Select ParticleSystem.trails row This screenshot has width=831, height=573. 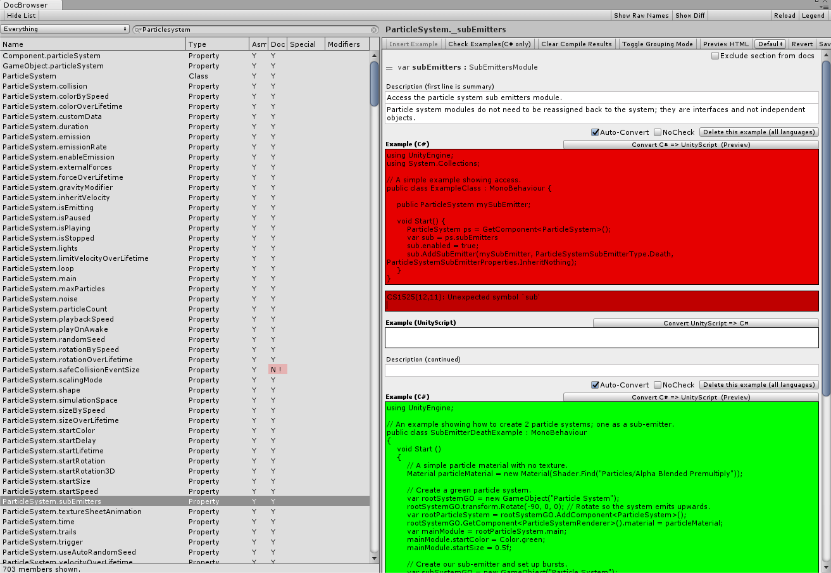click(x=185, y=532)
